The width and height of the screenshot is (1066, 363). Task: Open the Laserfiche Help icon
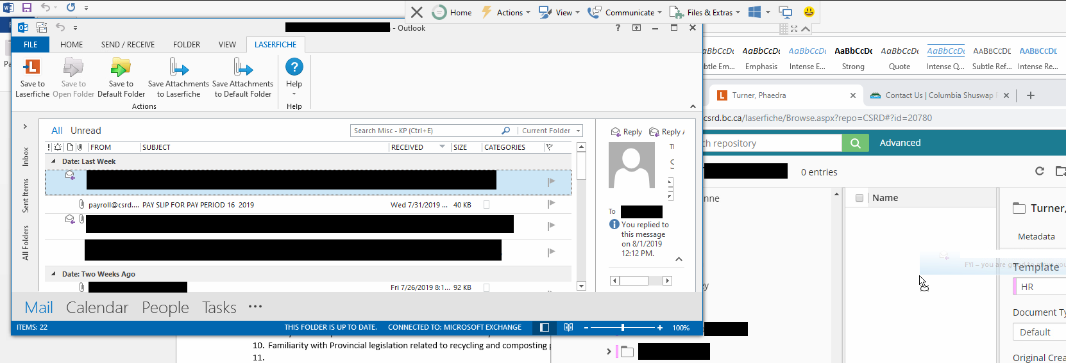pos(294,67)
